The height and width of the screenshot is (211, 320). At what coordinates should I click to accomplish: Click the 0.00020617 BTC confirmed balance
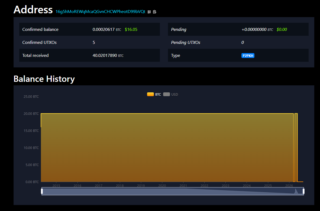pos(107,29)
